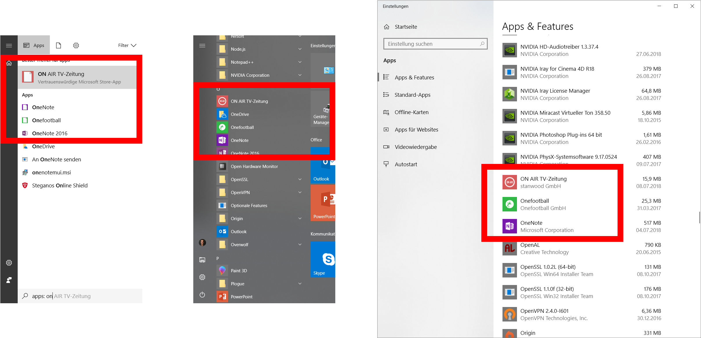The image size is (701, 338).
Task: Click the Einstellung suchen search field
Action: 435,44
